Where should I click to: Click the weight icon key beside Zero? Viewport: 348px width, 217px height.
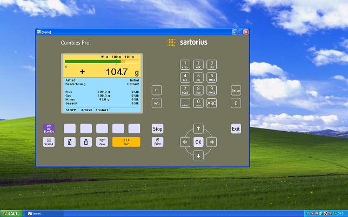86,142
